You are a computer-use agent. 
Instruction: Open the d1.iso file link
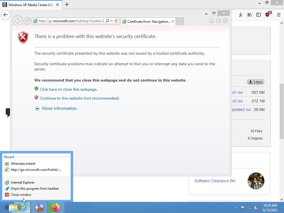pyautogui.click(x=237, y=92)
